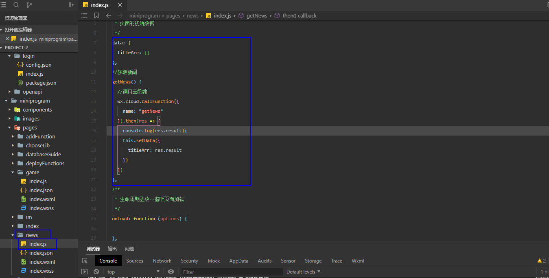549x278 pixels.
Task: Toggle the console sidebar panel icon
Action: pos(85,272)
